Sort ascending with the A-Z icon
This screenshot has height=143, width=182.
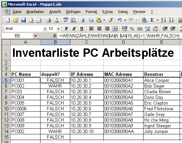(x=163, y=20)
